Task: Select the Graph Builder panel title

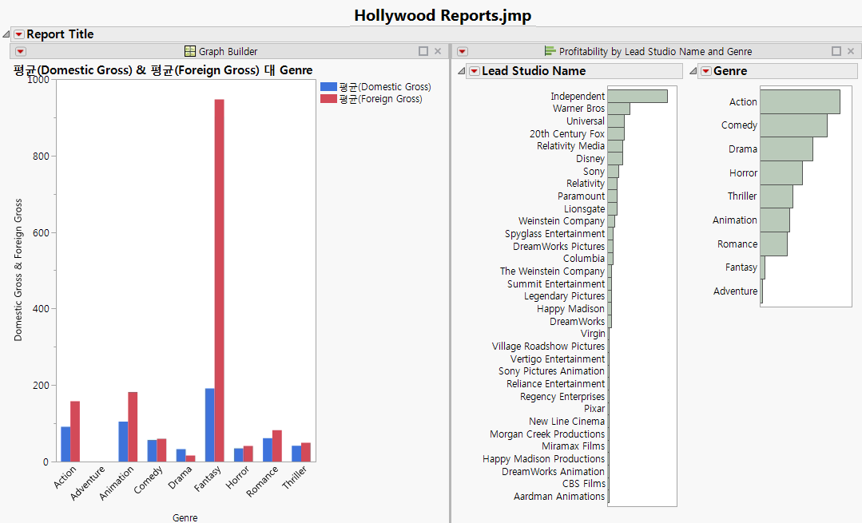Action: coord(228,51)
